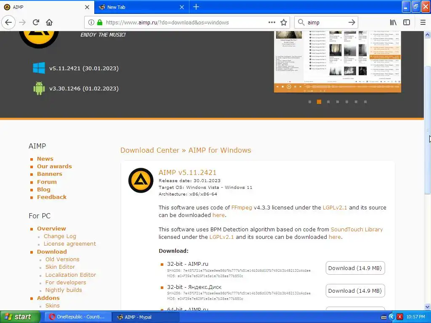This screenshot has height=323, width=431.
Task: Click the AIMP v5.11.2421 heading link
Action: 187,172
